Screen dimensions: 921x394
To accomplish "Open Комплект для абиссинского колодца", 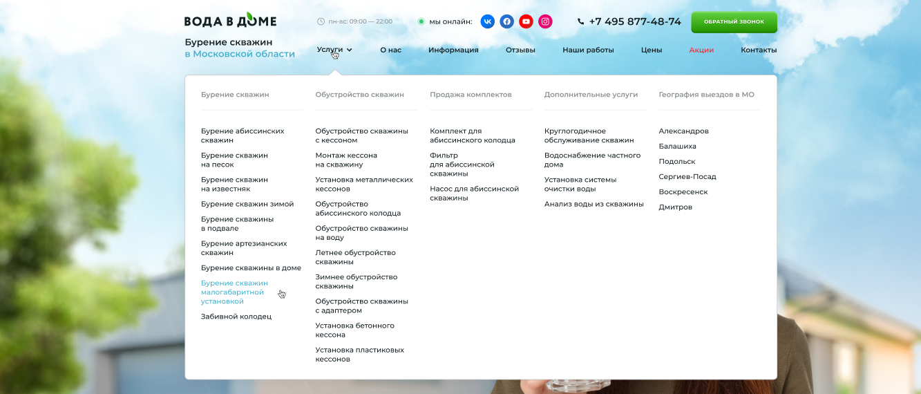I will 473,135.
